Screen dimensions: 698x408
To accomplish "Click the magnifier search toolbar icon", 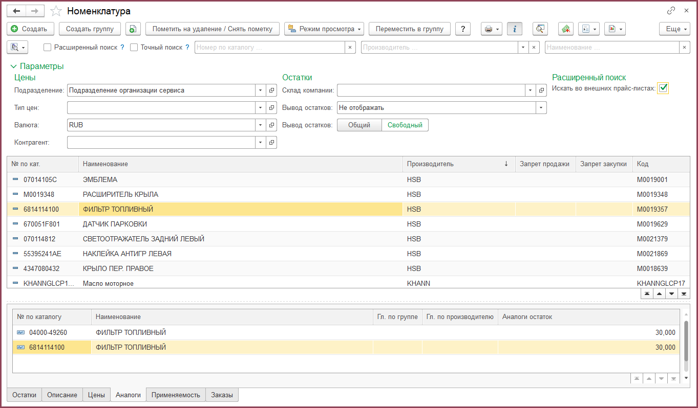I will [540, 29].
